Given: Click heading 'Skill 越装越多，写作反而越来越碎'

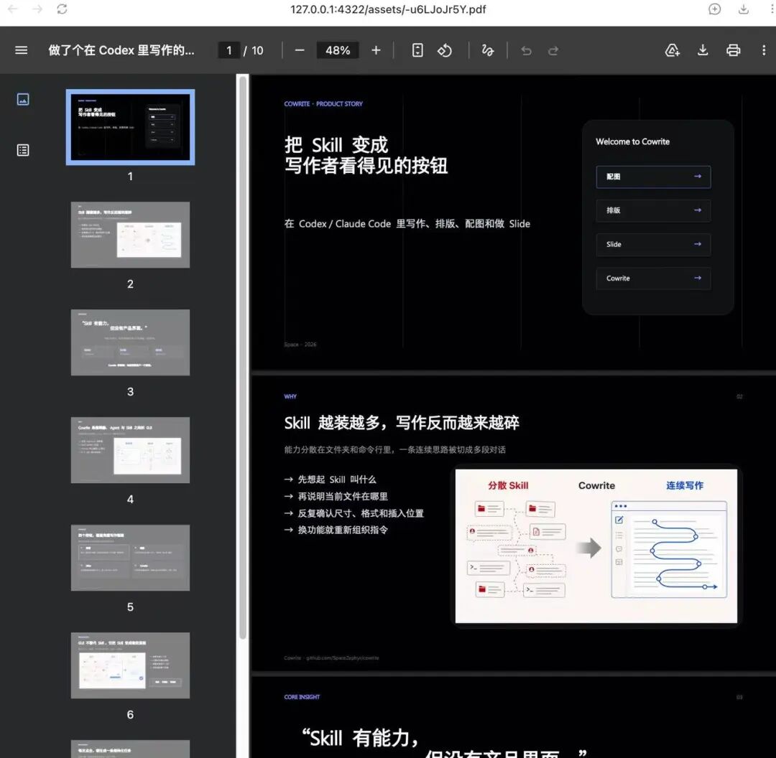Looking at the screenshot, I should pyautogui.click(x=402, y=423).
